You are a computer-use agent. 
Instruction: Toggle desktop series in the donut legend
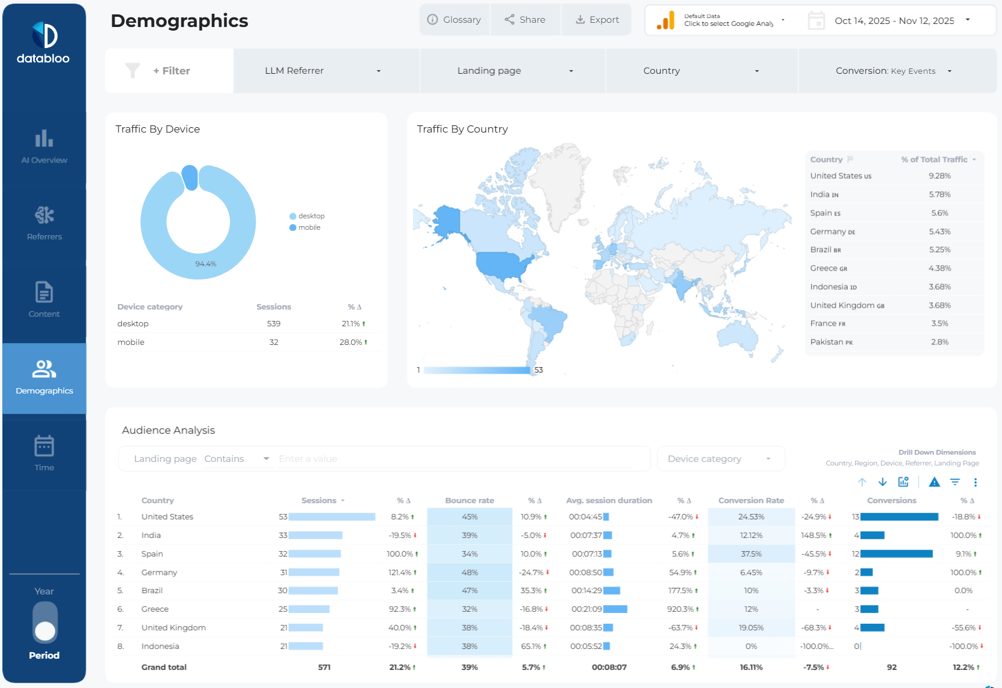point(307,216)
